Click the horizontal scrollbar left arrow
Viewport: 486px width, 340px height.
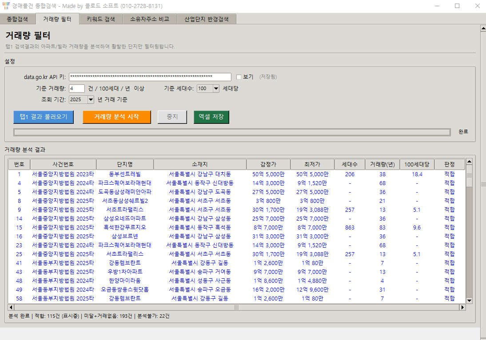point(11,307)
